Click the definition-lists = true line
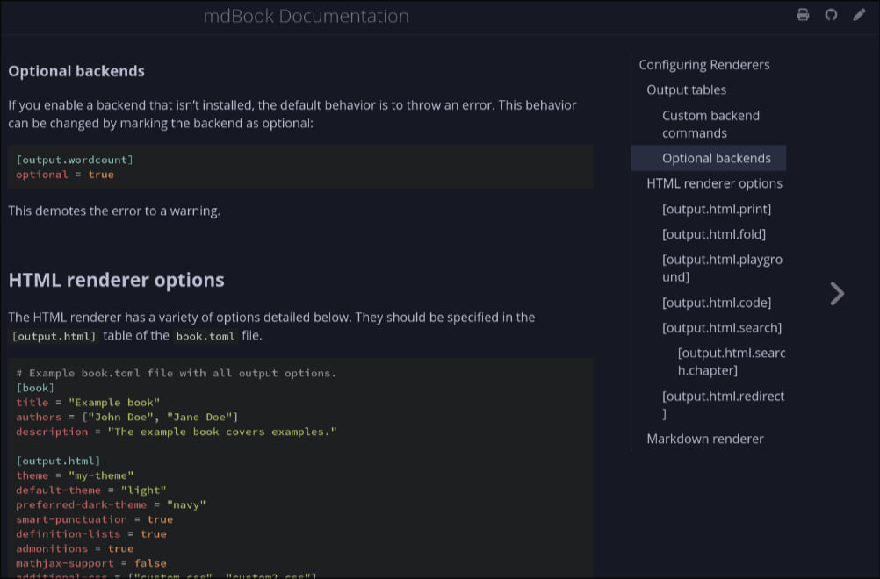This screenshot has height=579, width=880. tap(91, 533)
